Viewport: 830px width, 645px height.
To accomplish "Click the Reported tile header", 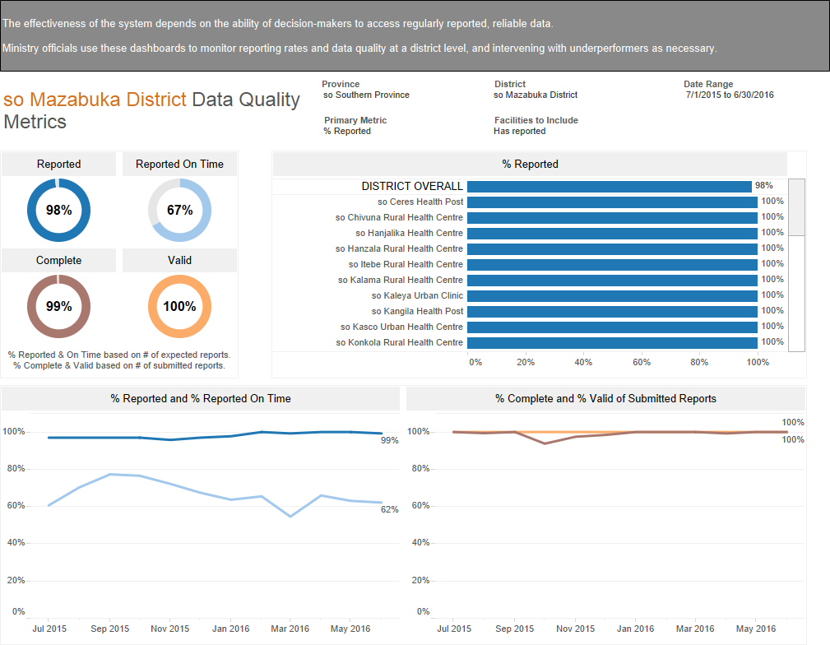I will 58,165.
